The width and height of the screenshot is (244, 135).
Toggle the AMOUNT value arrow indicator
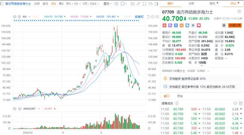[55, 109]
